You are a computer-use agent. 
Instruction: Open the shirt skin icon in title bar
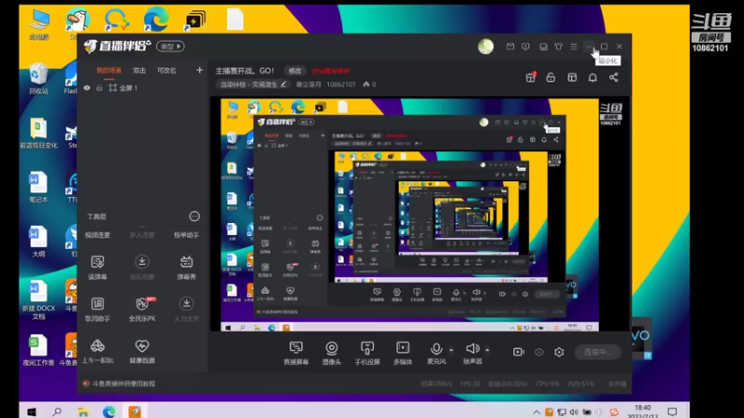coord(559,46)
